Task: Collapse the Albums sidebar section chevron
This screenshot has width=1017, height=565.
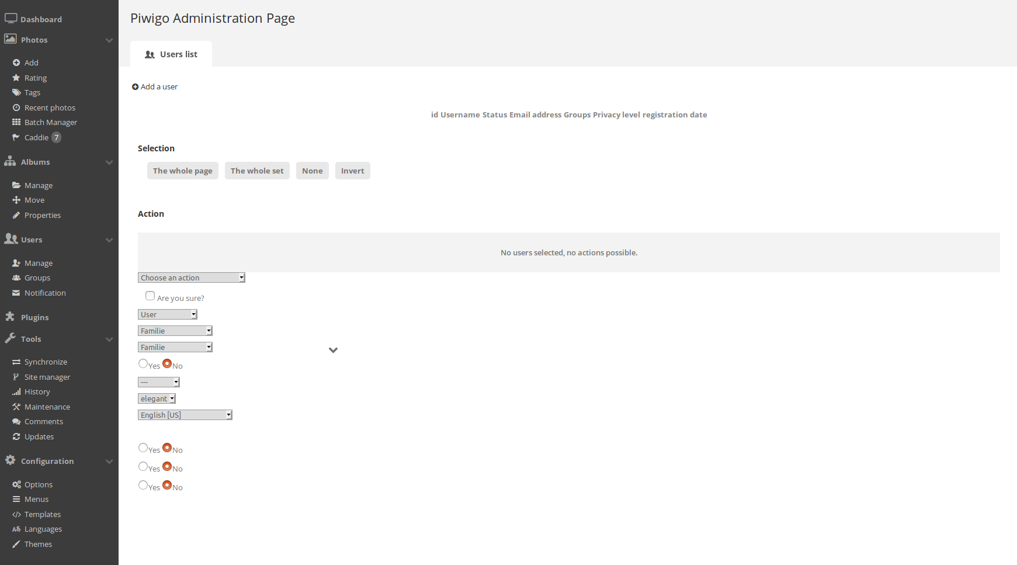Action: point(109,162)
